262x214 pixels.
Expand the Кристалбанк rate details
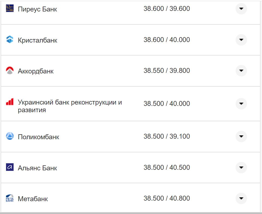click(x=241, y=40)
